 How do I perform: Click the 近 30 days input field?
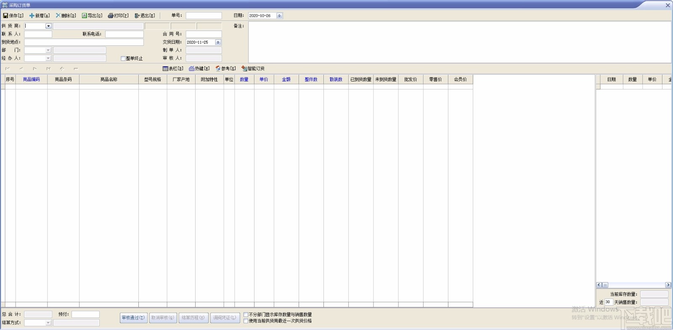coord(608,302)
